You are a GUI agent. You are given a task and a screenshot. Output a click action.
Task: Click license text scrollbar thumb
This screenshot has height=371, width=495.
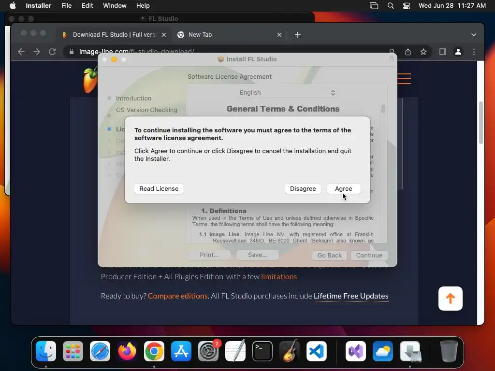point(383,109)
